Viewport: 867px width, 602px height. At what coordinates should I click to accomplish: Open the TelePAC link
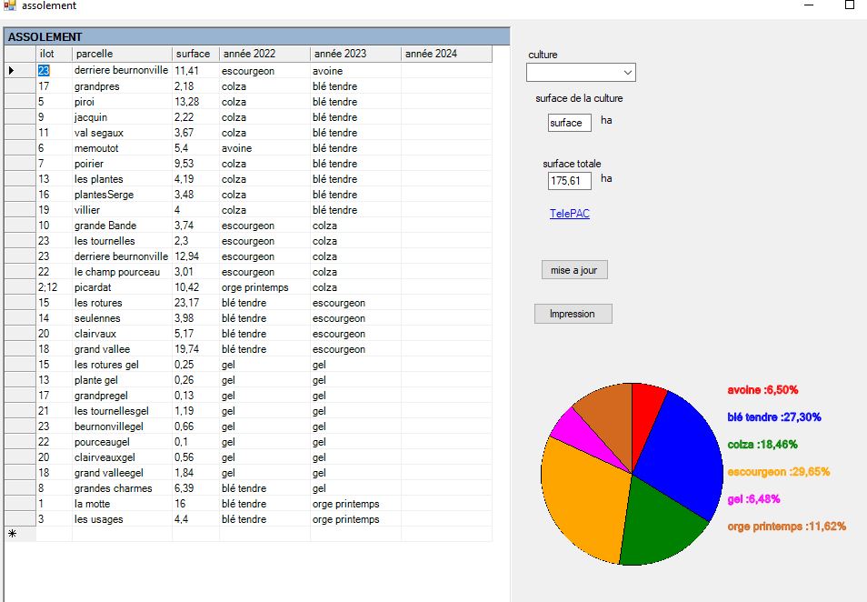pyautogui.click(x=569, y=214)
